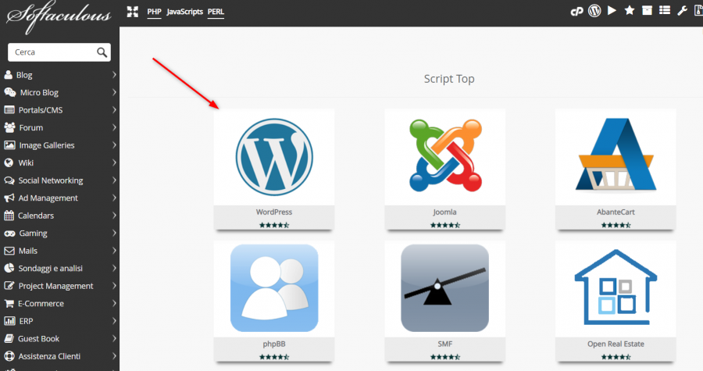703x371 pixels.
Task: Click the Portals/CMS list icon
Action: point(9,110)
